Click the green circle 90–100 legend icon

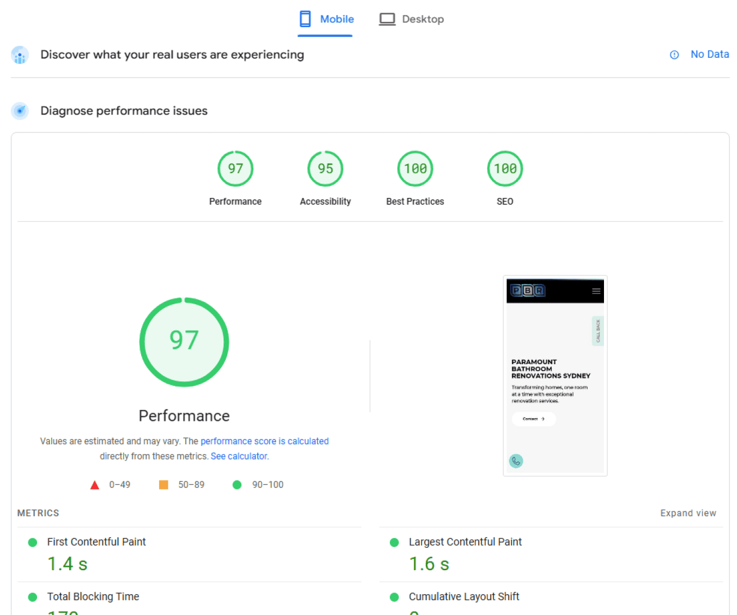(237, 485)
